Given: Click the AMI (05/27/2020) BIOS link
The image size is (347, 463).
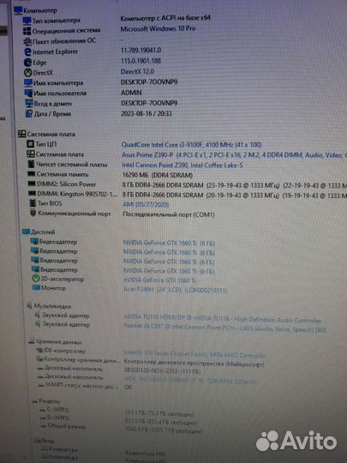Looking at the screenshot, I should 146,204.
